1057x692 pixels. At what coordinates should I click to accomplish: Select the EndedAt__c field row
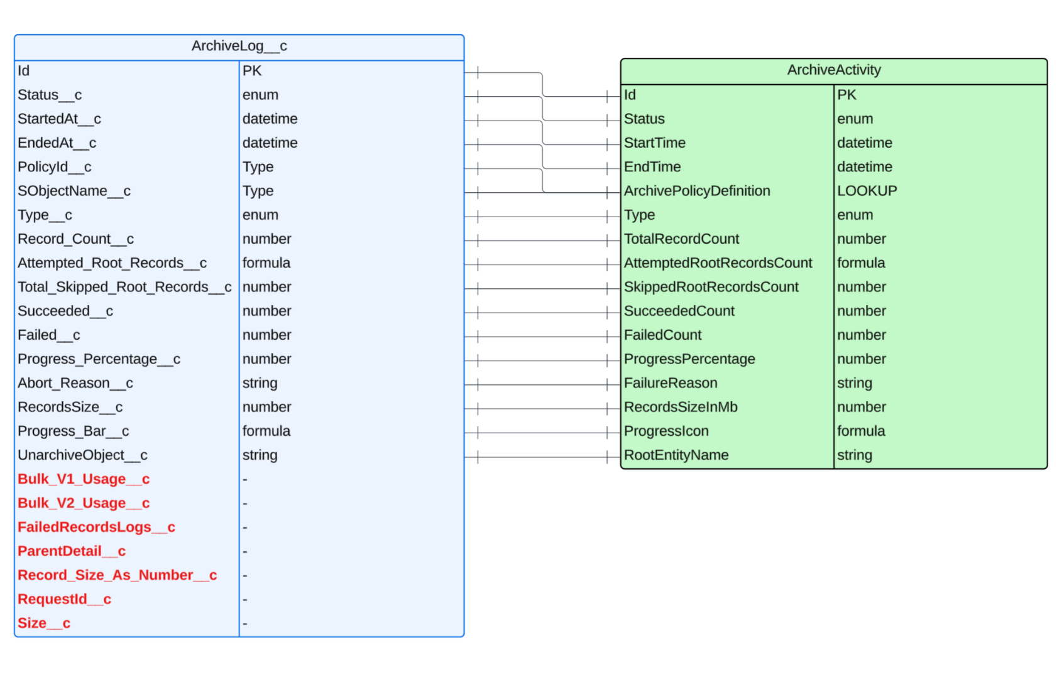pos(126,143)
